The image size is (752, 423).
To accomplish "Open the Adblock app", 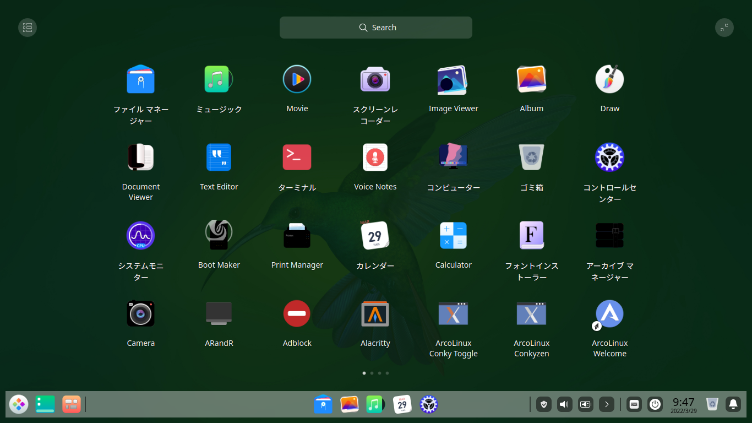I will 297,314.
